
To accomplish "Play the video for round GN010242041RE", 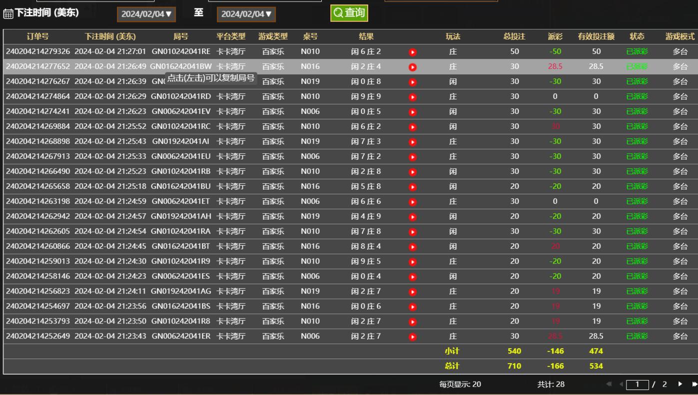I will click(x=413, y=52).
